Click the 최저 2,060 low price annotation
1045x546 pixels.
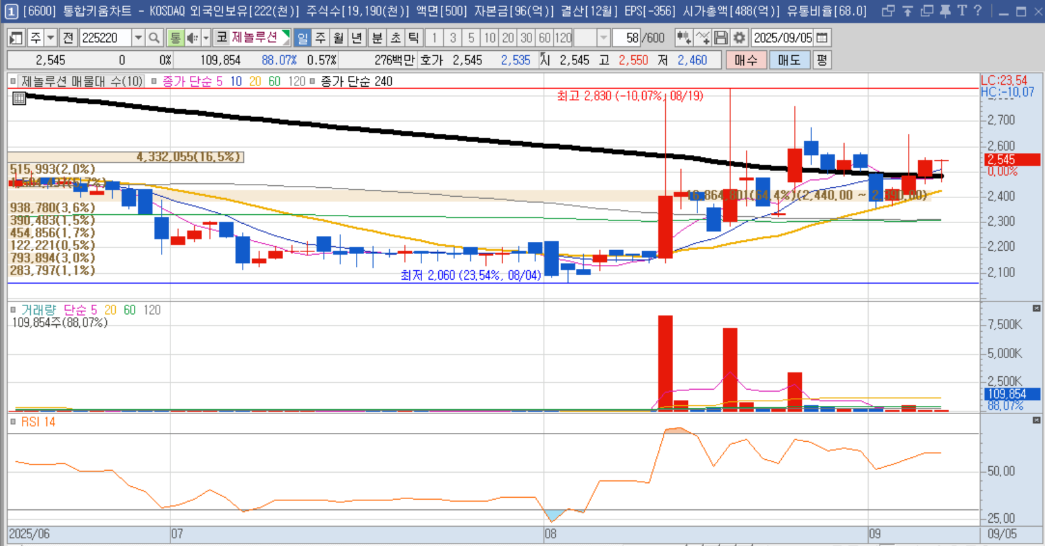tap(471, 275)
